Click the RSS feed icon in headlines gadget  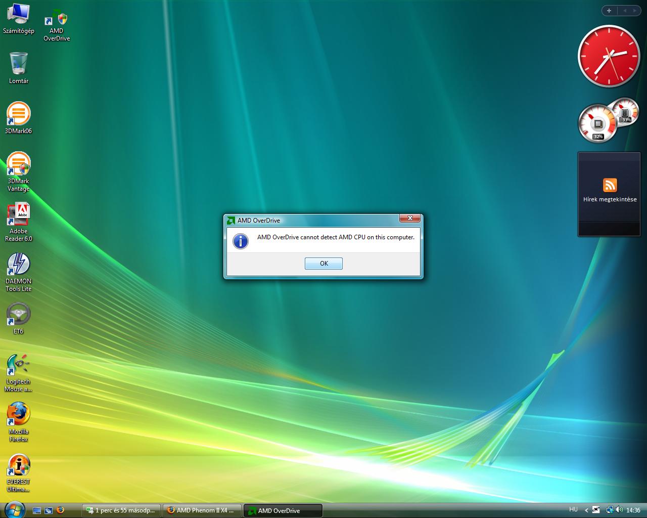pyautogui.click(x=610, y=185)
